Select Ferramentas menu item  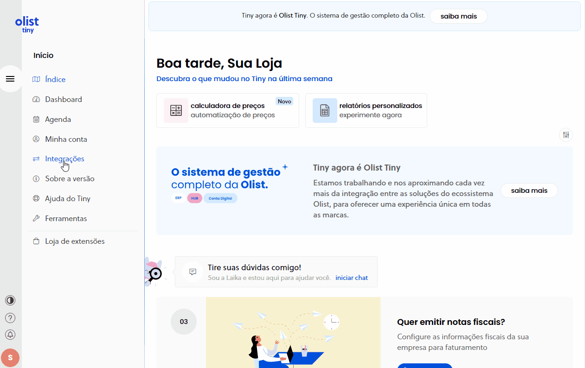(66, 218)
